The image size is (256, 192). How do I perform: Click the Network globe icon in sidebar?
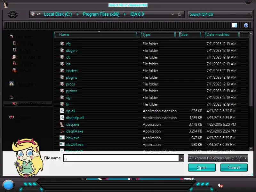click(x=12, y=117)
